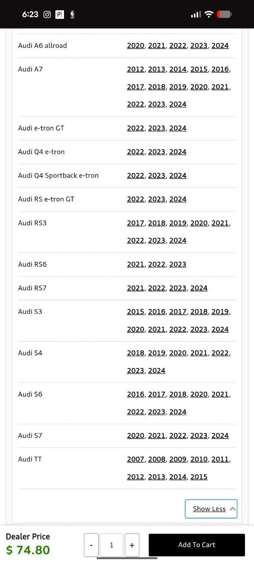254x565 pixels.
Task: Select 2012 year for Audi A7
Action: pos(135,69)
